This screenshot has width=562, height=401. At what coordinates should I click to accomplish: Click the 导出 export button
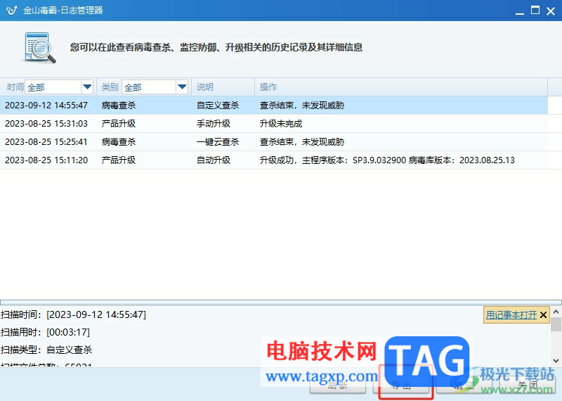point(401,386)
